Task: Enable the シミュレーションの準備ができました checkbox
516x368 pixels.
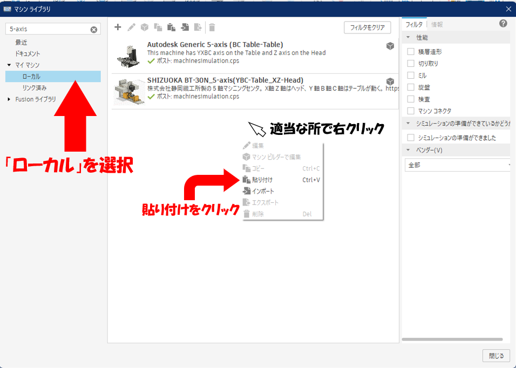Action: point(410,137)
